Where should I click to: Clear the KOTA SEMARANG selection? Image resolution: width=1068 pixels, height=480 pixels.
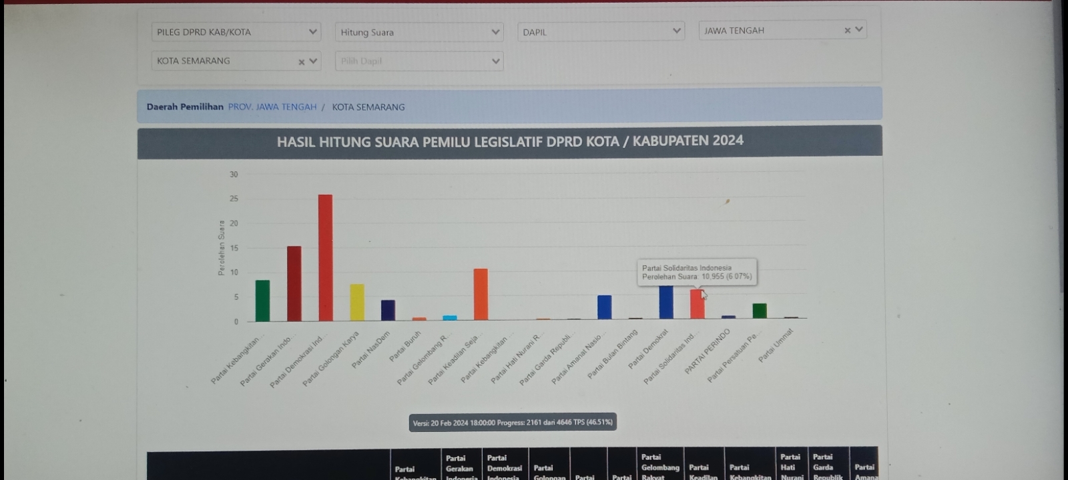click(301, 62)
